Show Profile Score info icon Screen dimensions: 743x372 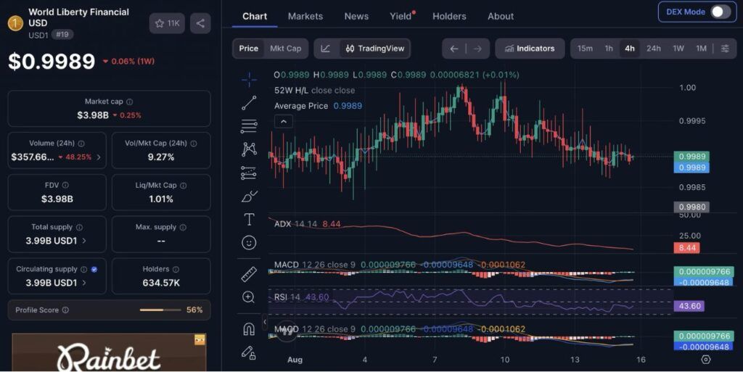tap(65, 310)
